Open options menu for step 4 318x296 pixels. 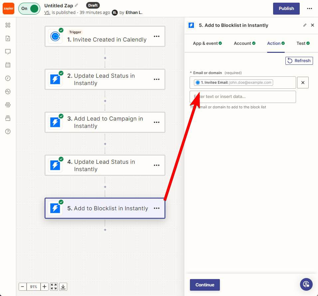[x=157, y=165]
